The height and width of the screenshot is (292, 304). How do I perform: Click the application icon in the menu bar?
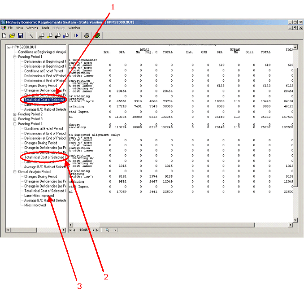[x=4, y=28]
